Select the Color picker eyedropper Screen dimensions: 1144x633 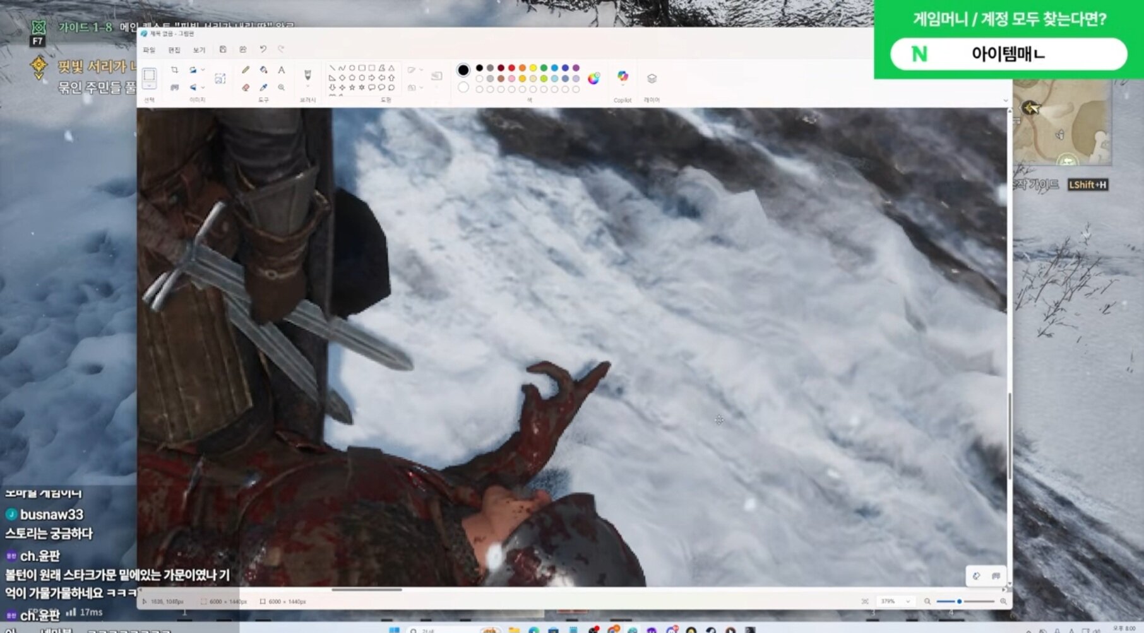tap(263, 87)
